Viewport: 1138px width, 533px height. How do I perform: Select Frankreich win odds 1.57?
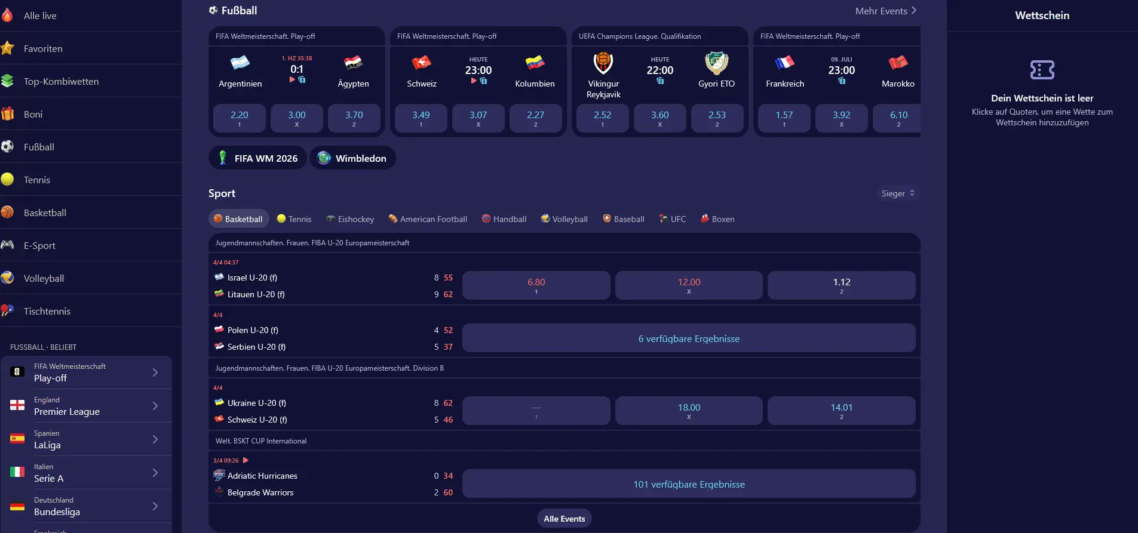pos(784,118)
